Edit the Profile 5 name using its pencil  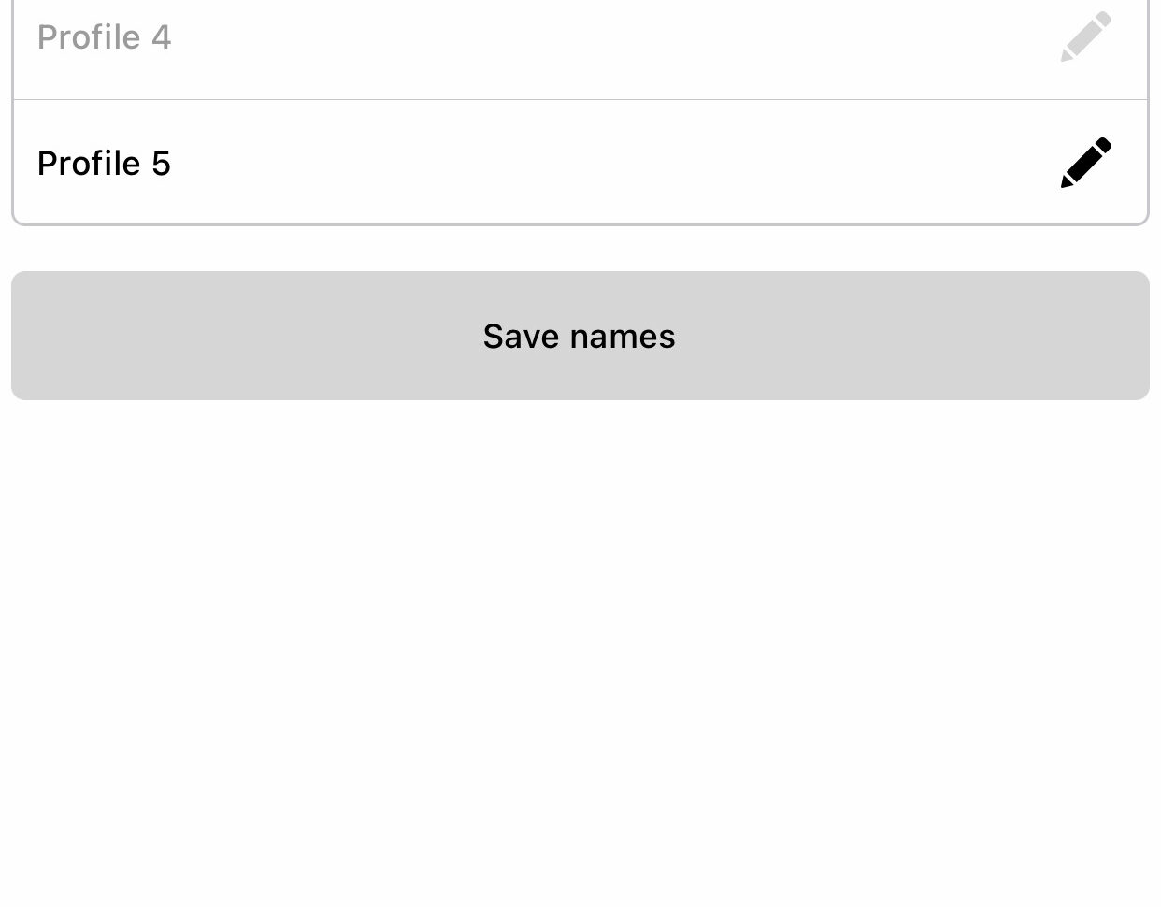[x=1086, y=163]
